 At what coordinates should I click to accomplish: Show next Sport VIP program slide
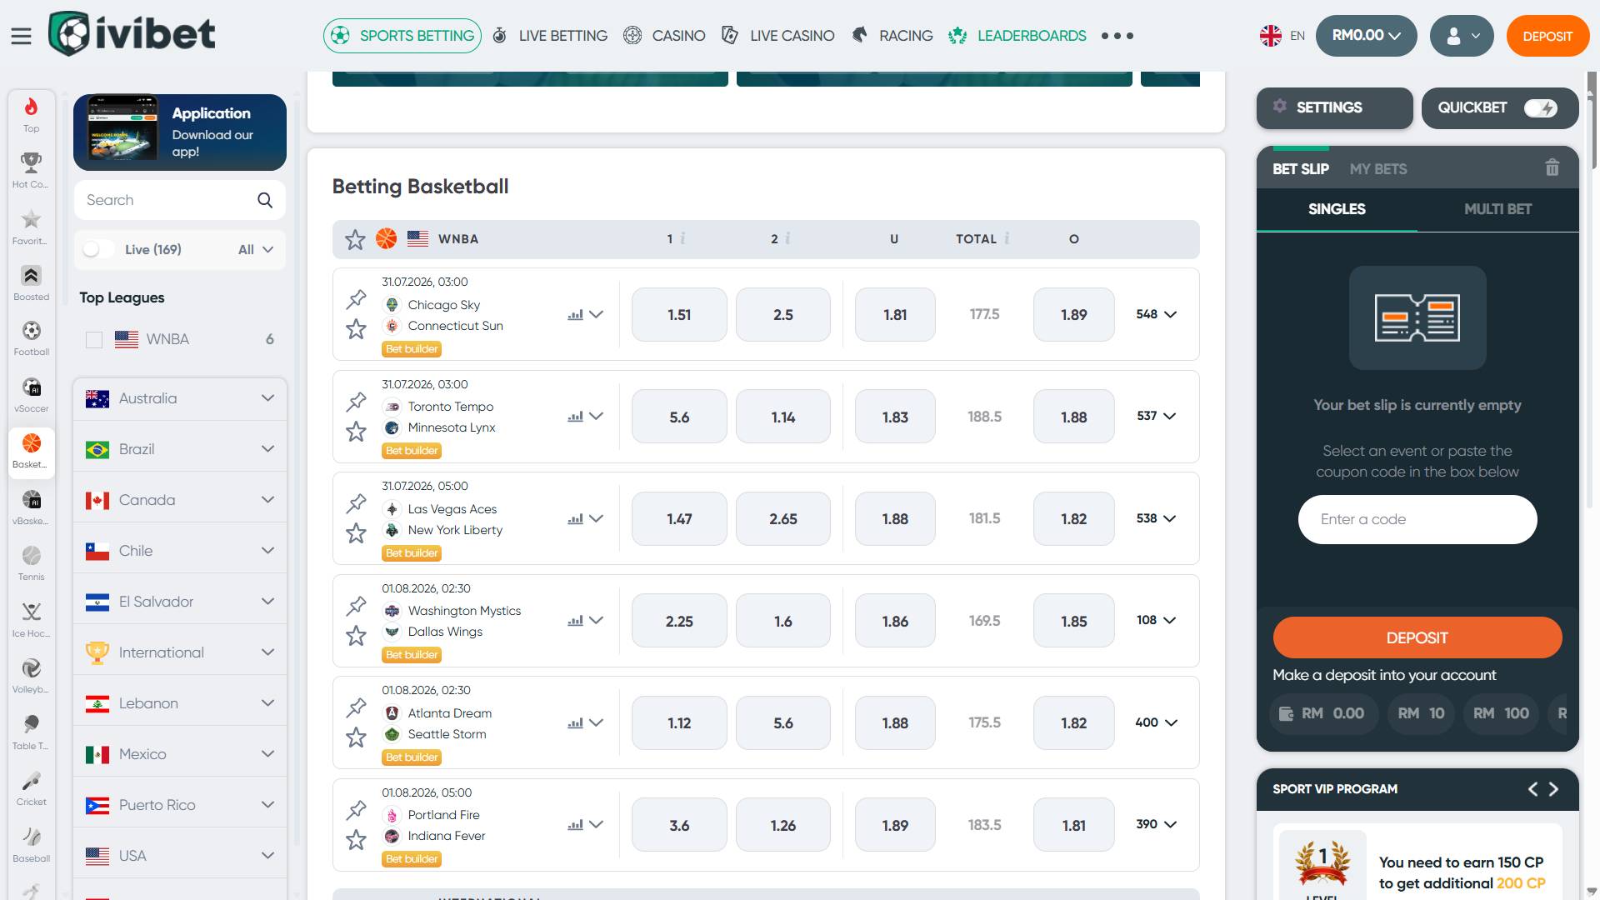(1553, 789)
